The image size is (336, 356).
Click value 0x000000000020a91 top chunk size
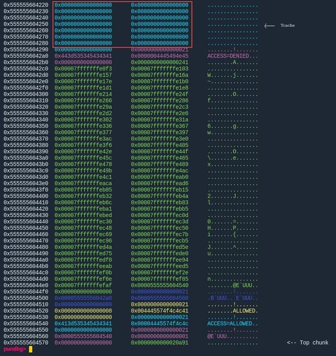pyautogui.click(x=160, y=343)
